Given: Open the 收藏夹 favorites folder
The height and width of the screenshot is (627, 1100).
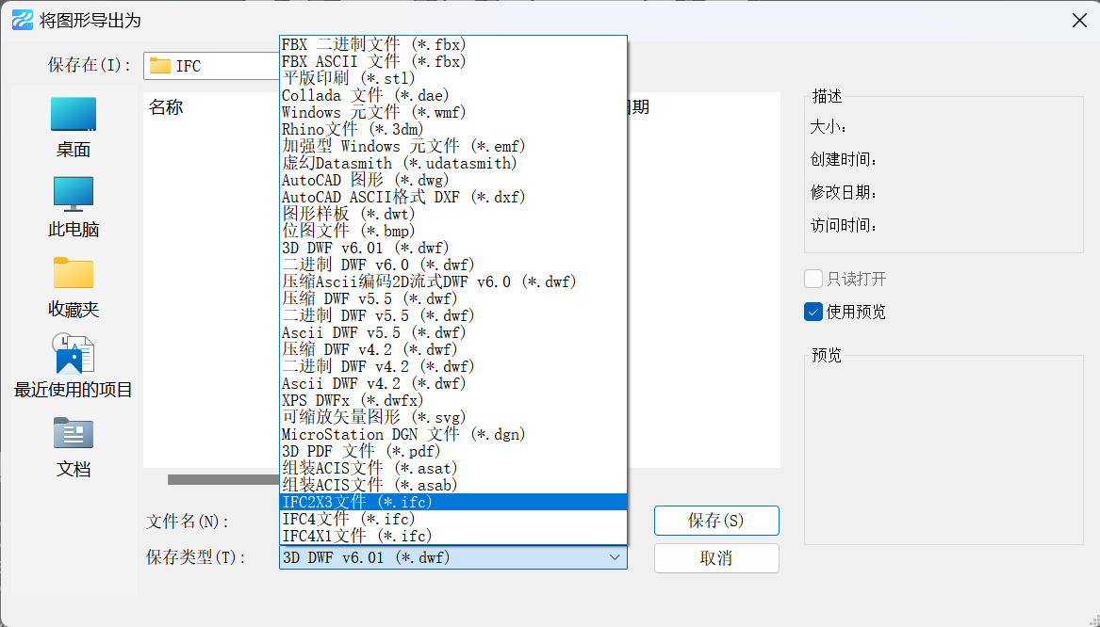Looking at the screenshot, I should (73, 288).
